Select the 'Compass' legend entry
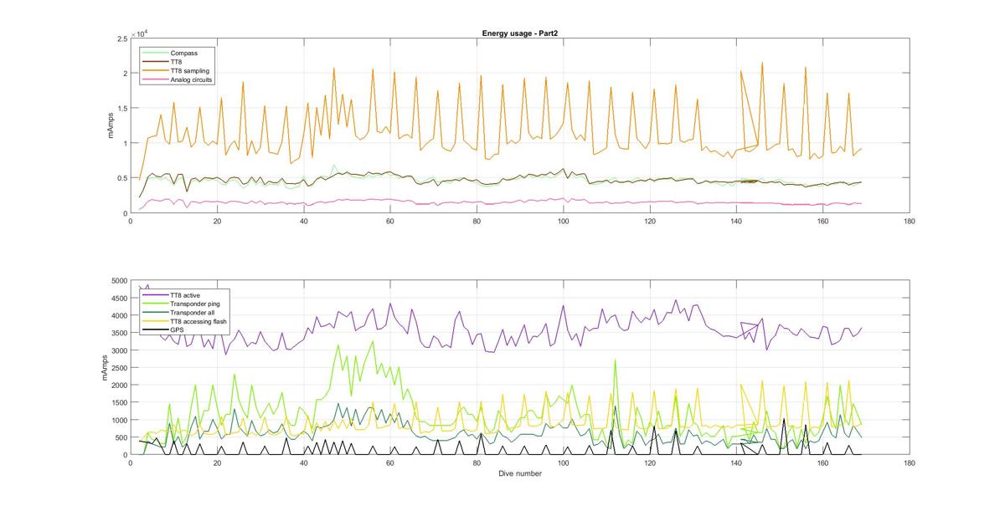The height and width of the screenshot is (511, 1005). [x=172, y=53]
